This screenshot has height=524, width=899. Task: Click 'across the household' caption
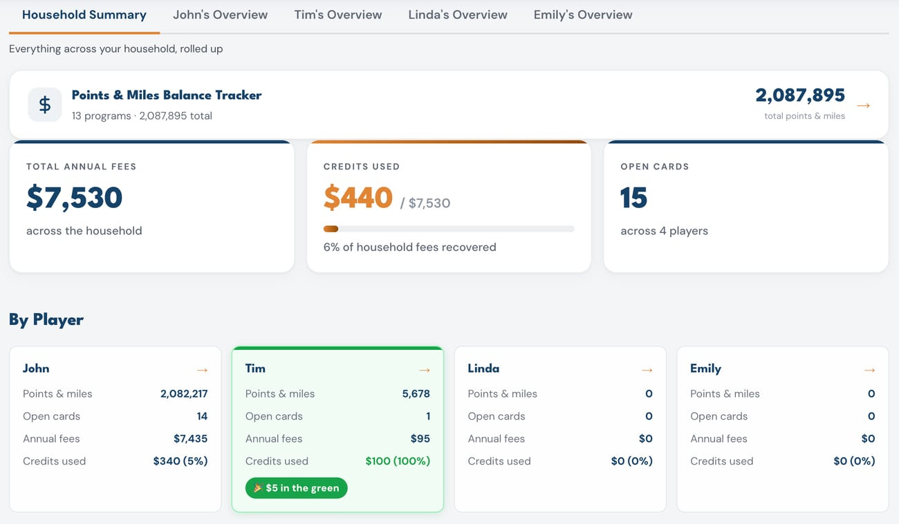(x=84, y=231)
